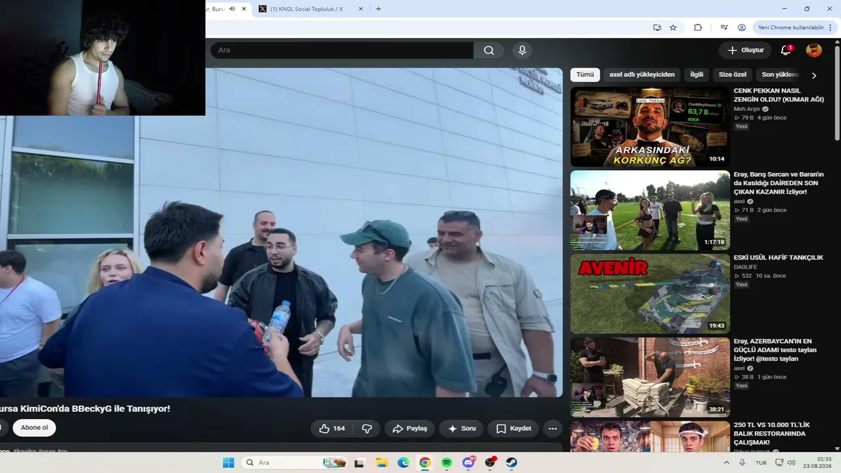Open YouTube notifications bell

point(785,50)
